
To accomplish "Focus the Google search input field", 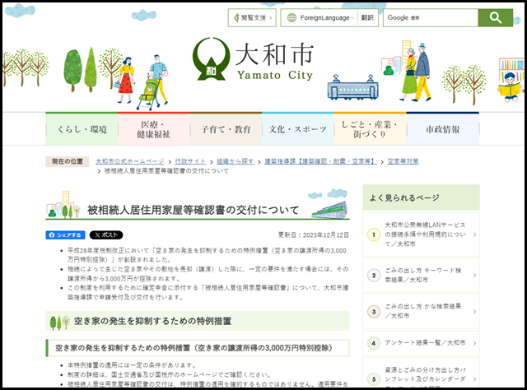I will 431,17.
